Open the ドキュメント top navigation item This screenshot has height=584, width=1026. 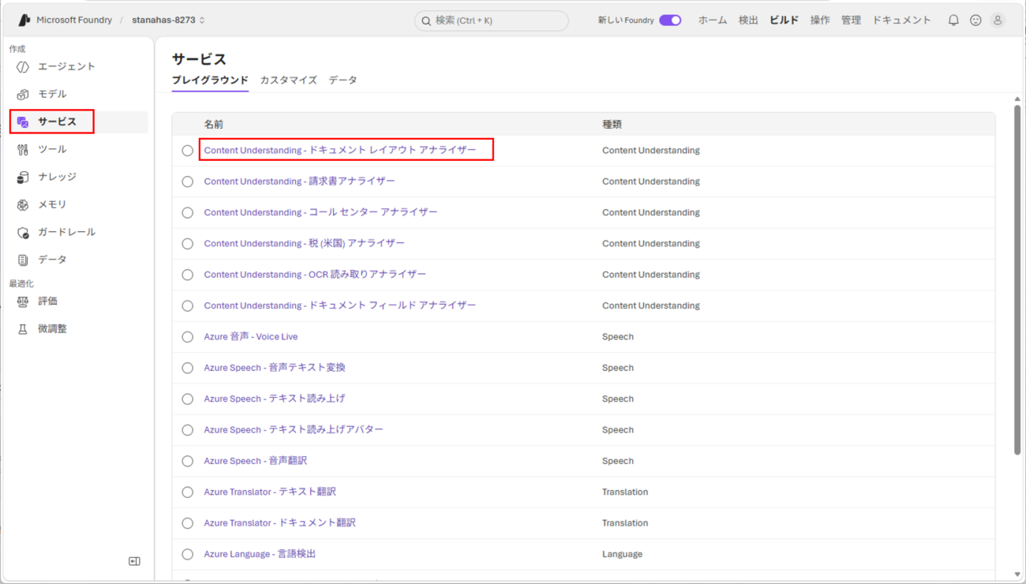click(901, 21)
